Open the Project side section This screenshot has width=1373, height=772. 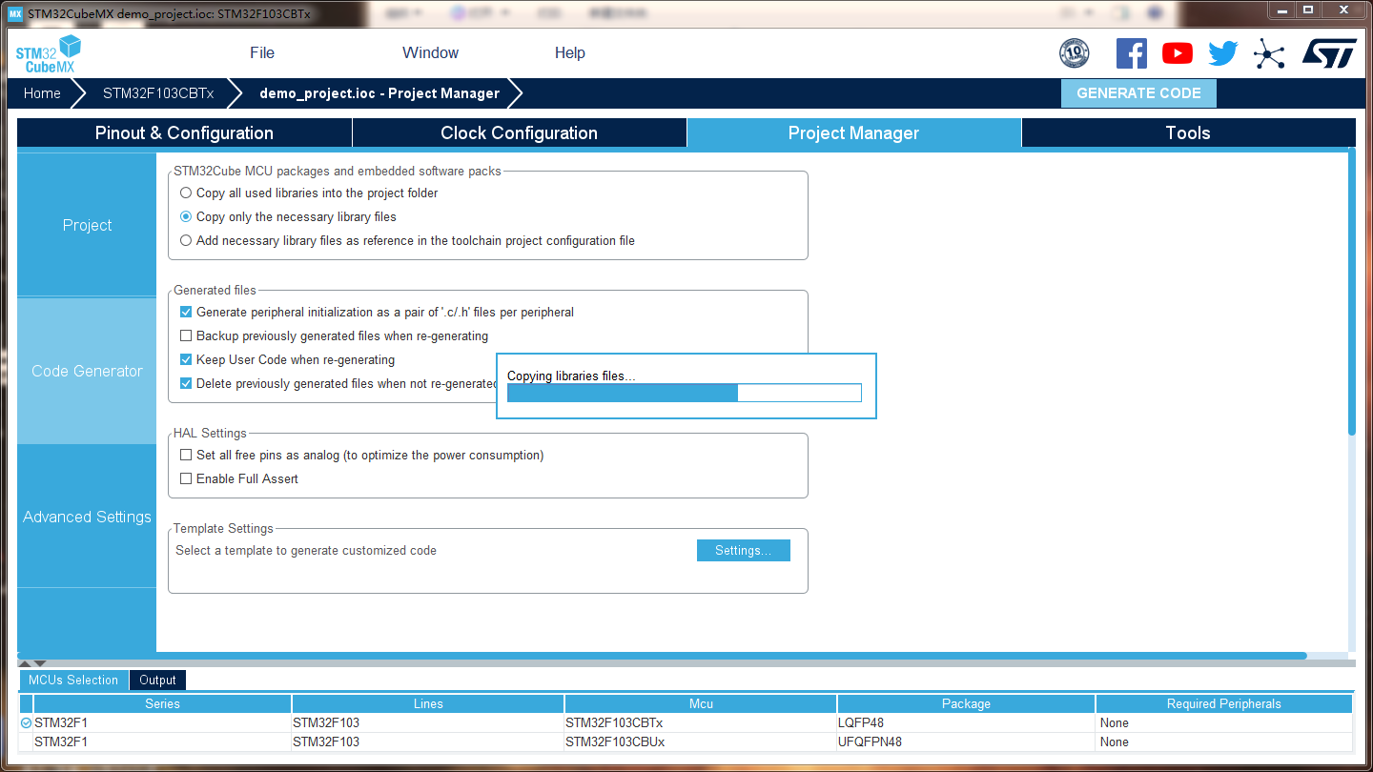(x=87, y=225)
